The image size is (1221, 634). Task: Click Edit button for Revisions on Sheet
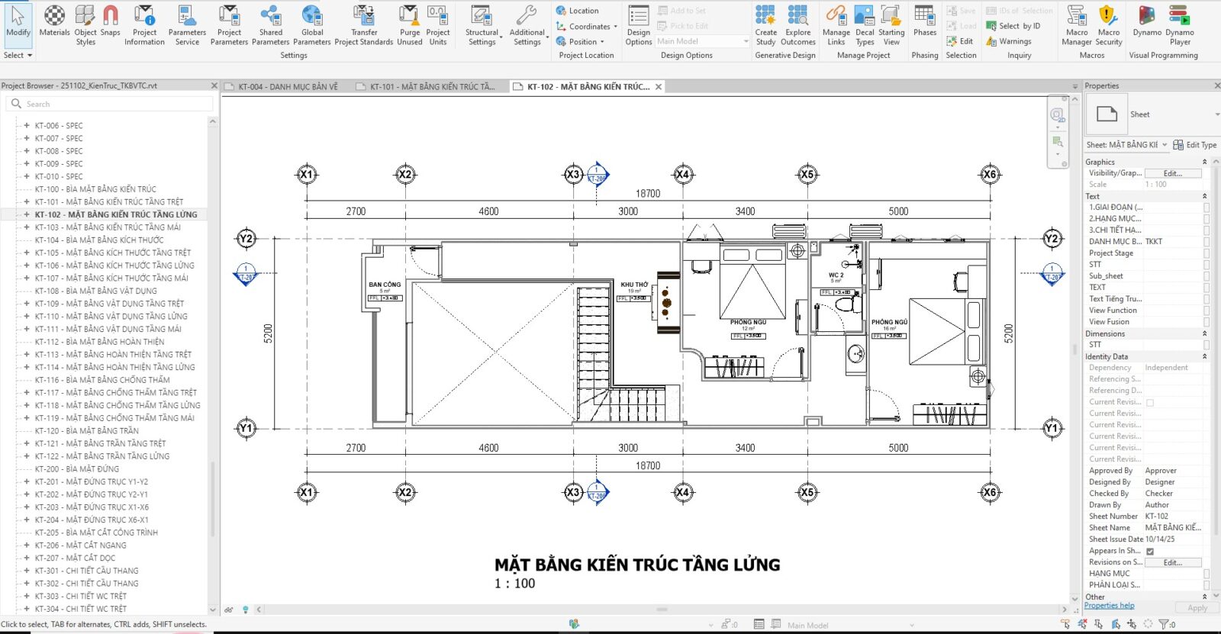(1173, 562)
